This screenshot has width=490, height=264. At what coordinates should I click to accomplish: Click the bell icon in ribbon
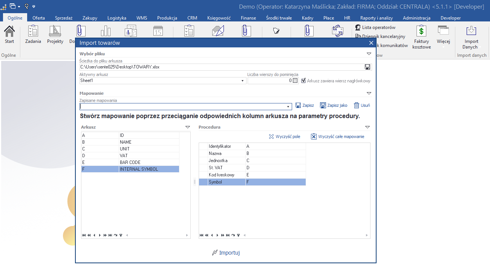[x=276, y=31]
